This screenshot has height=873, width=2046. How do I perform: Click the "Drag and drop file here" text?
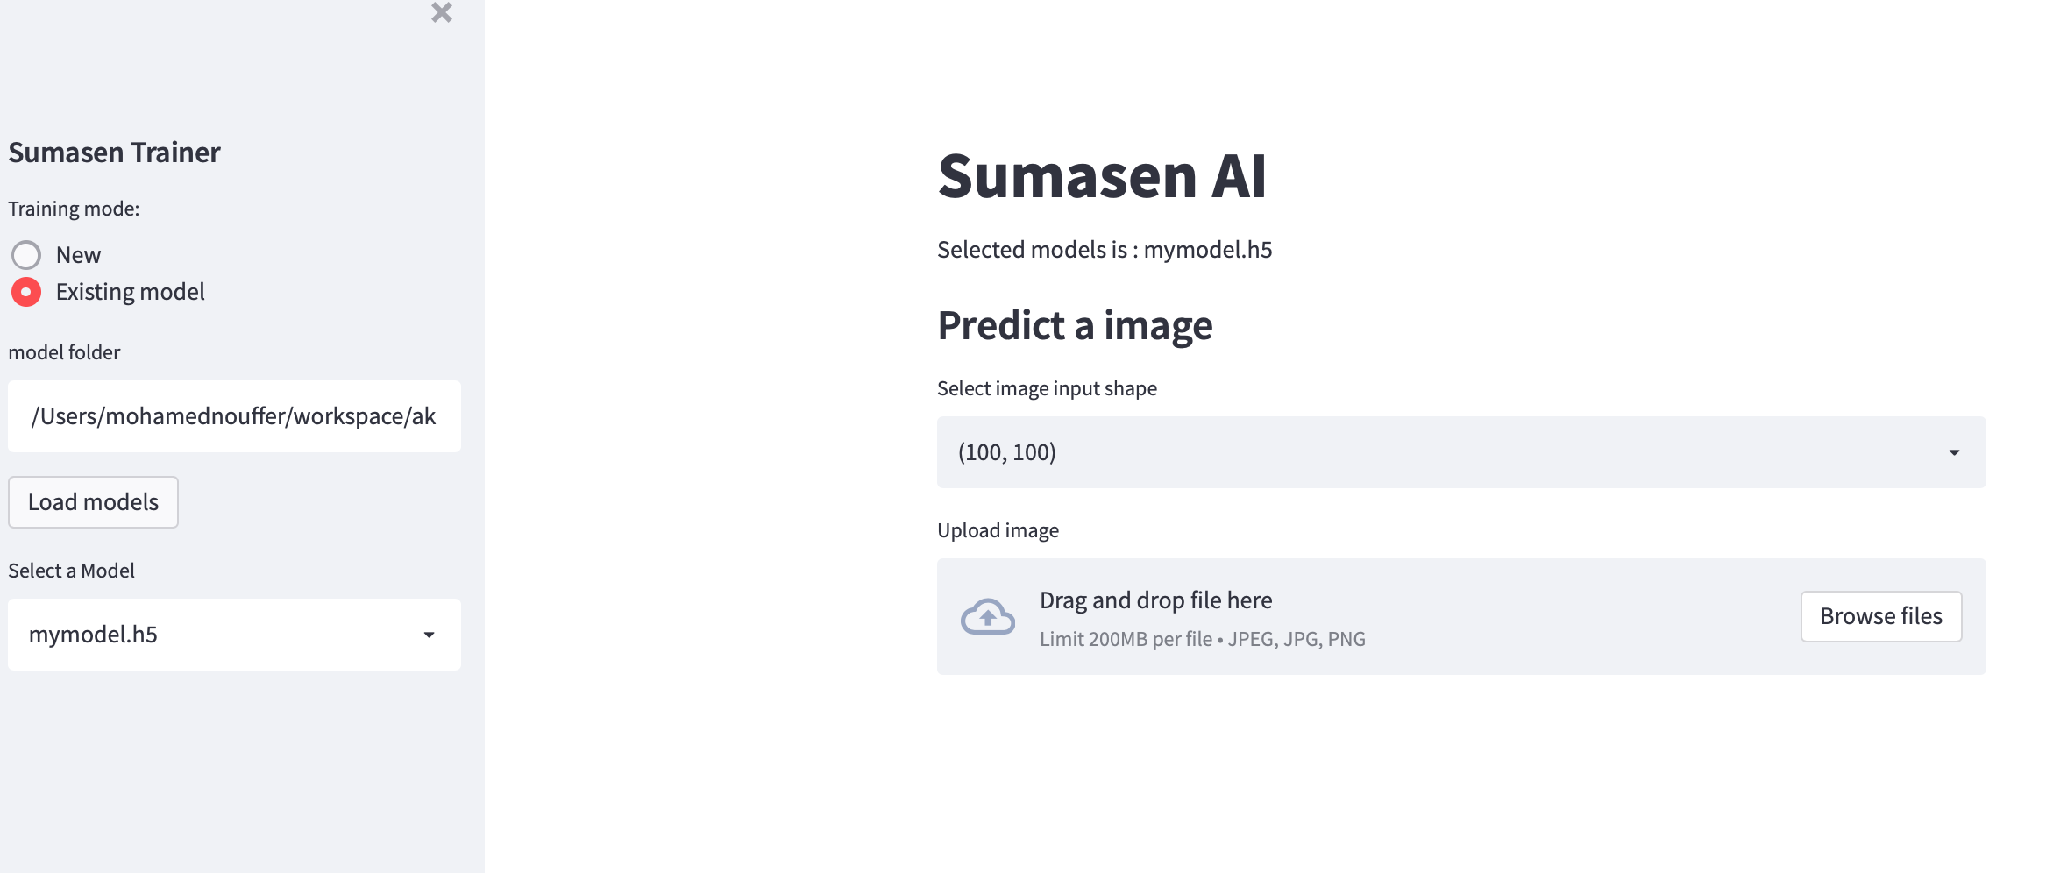[x=1155, y=600]
